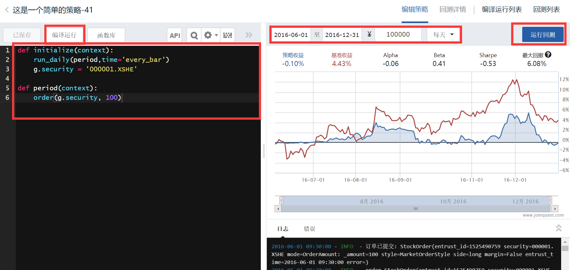Grab the left handle of chart range selector
Viewport: 570px width, 270px height.
(x=281, y=200)
